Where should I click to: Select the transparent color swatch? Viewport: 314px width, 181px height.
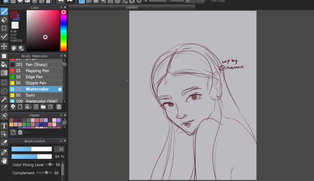tap(15, 25)
